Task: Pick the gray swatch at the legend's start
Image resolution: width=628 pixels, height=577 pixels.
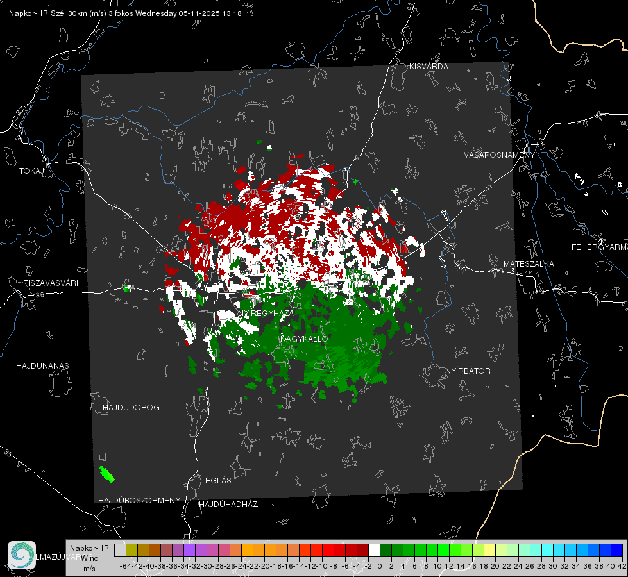Action: tap(120, 551)
